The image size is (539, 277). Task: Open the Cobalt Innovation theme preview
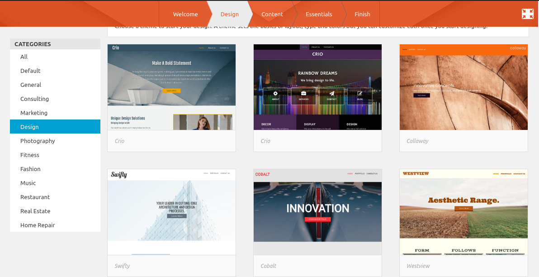(x=317, y=212)
